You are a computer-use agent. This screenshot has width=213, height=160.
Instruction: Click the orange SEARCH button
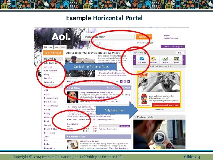pos(144,37)
